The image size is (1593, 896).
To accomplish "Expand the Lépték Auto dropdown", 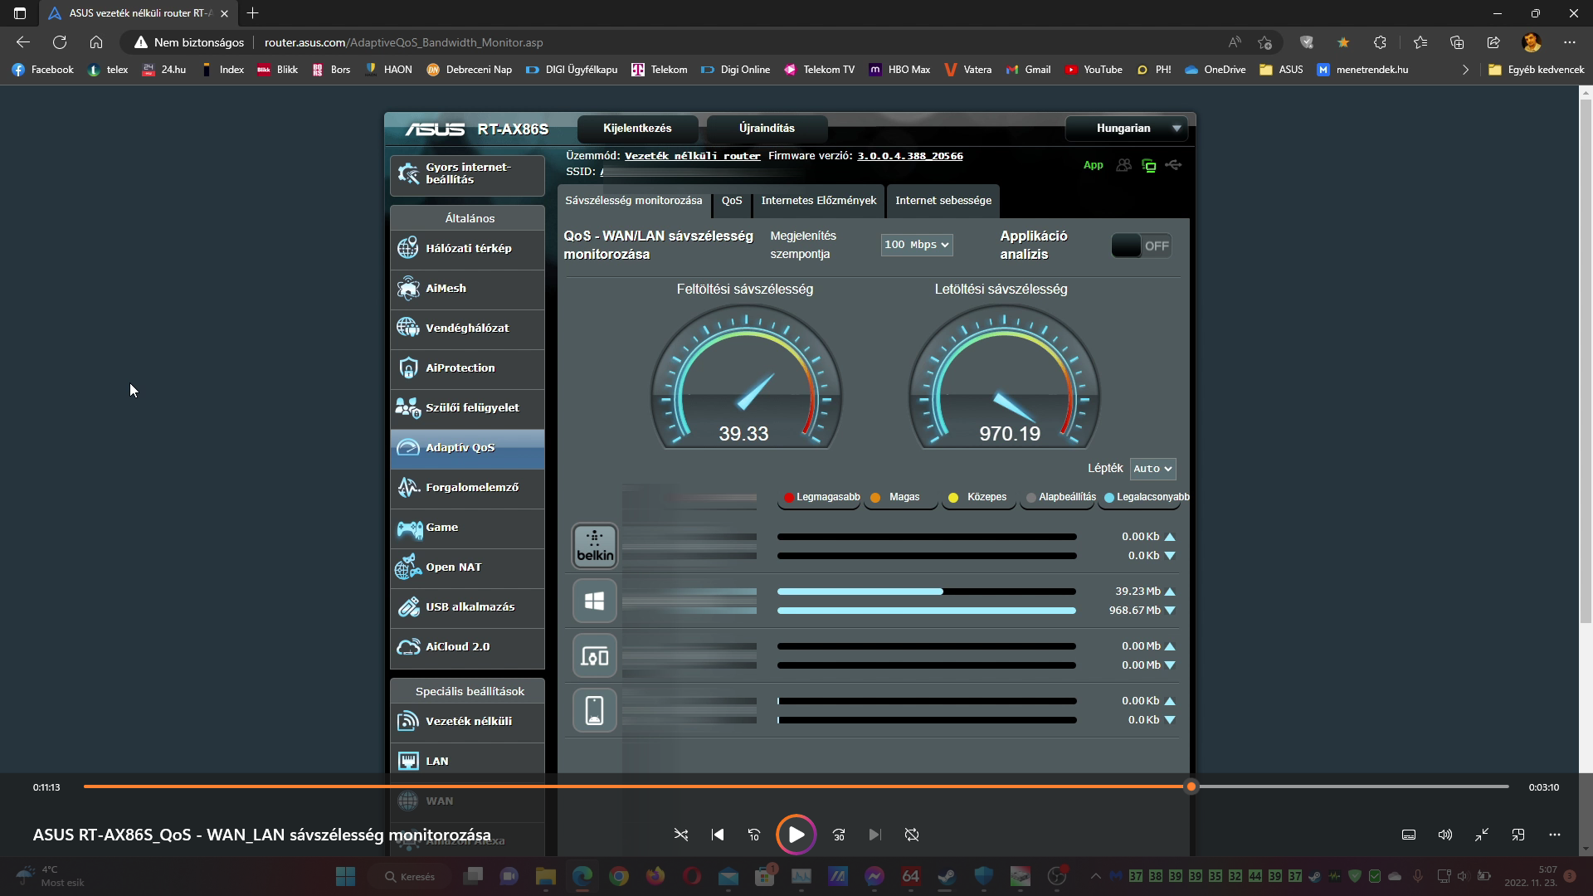I will (x=1152, y=469).
